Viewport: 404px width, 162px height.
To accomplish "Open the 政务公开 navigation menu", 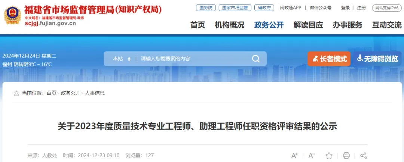I will pos(269,25).
